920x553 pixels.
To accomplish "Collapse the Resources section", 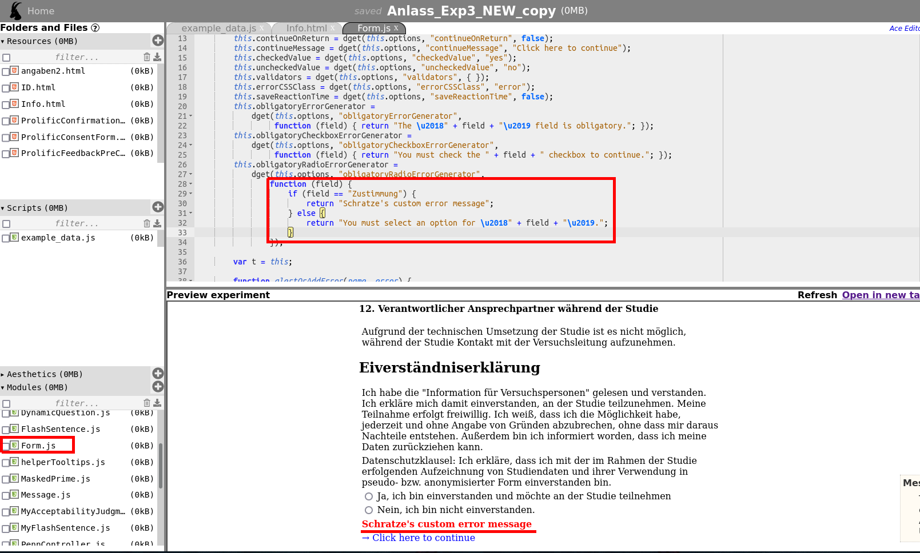I will 3,42.
